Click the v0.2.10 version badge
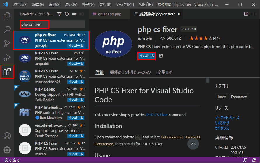Viewport: 260px width, 163px height. (x=189, y=29)
